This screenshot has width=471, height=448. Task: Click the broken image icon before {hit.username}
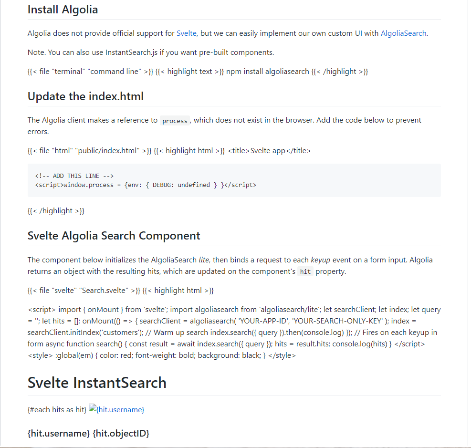(x=93, y=408)
